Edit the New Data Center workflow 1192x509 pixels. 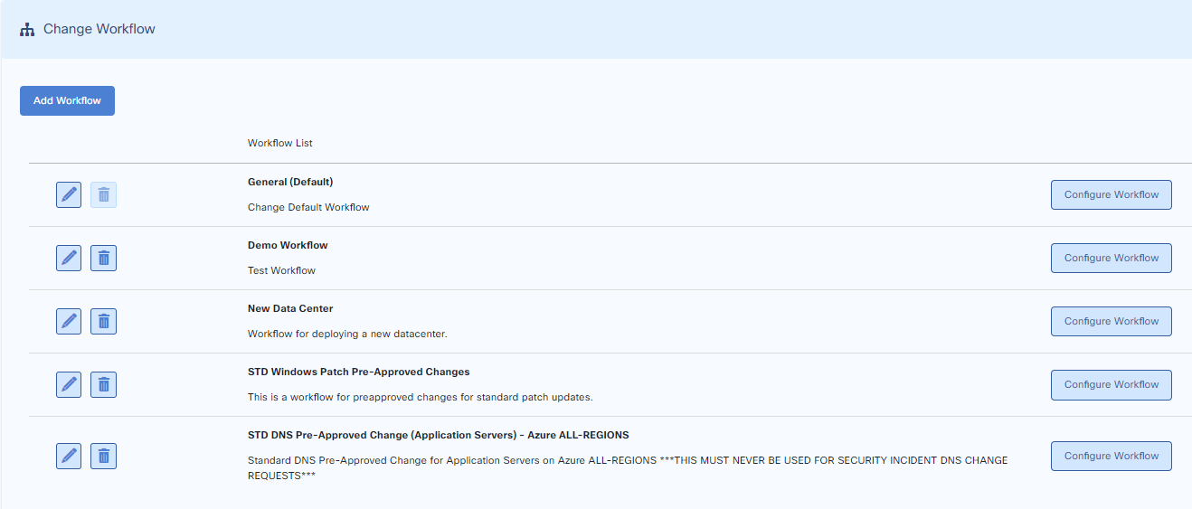[69, 321]
